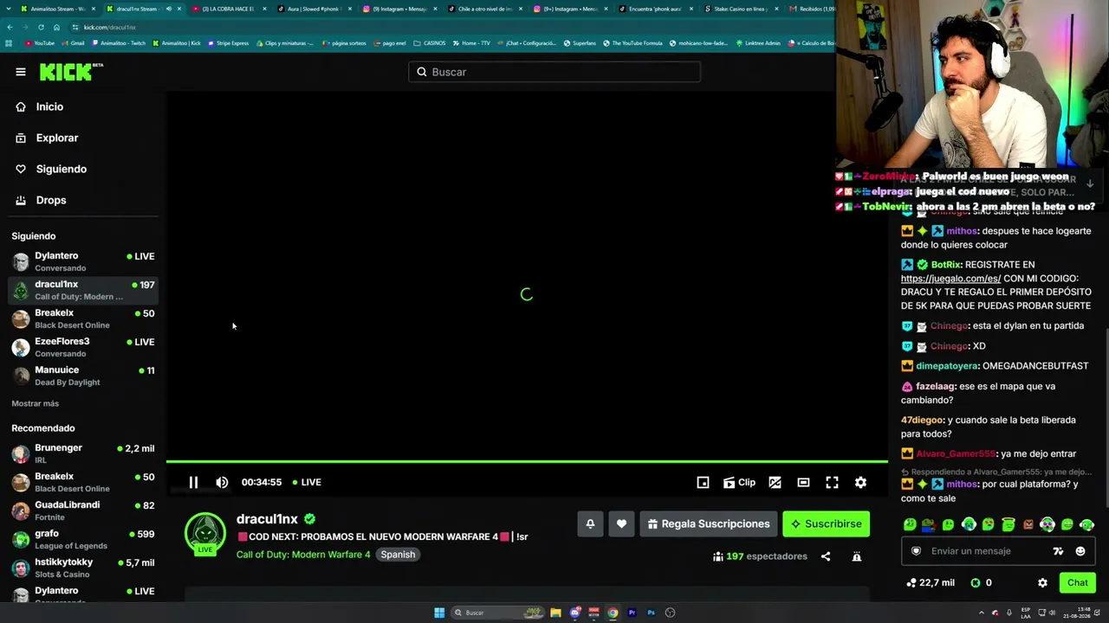Click the Regala Suscripciones button
Screen dimensions: 1109x623
709,523
